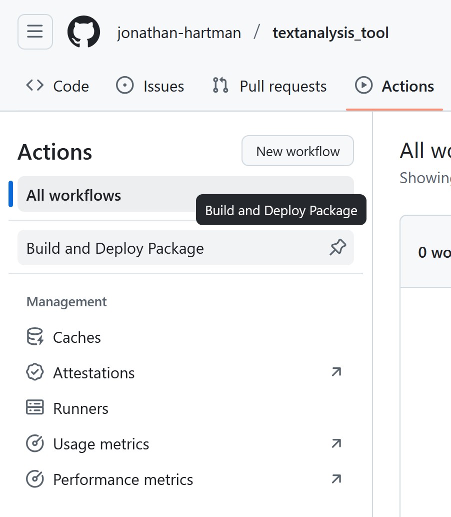Click the Performance metrics gauge icon
Viewport: 451px width, 517px height.
click(35, 479)
